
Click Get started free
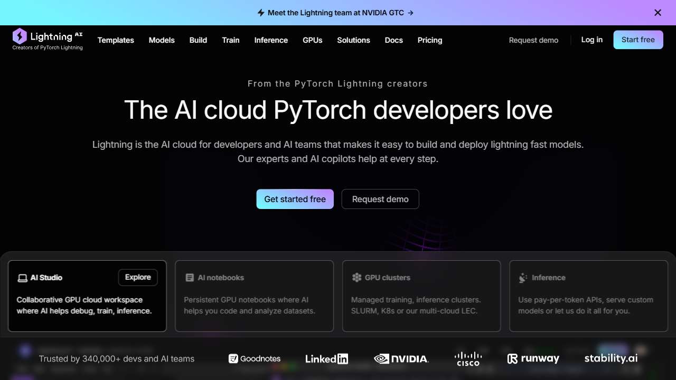point(295,199)
